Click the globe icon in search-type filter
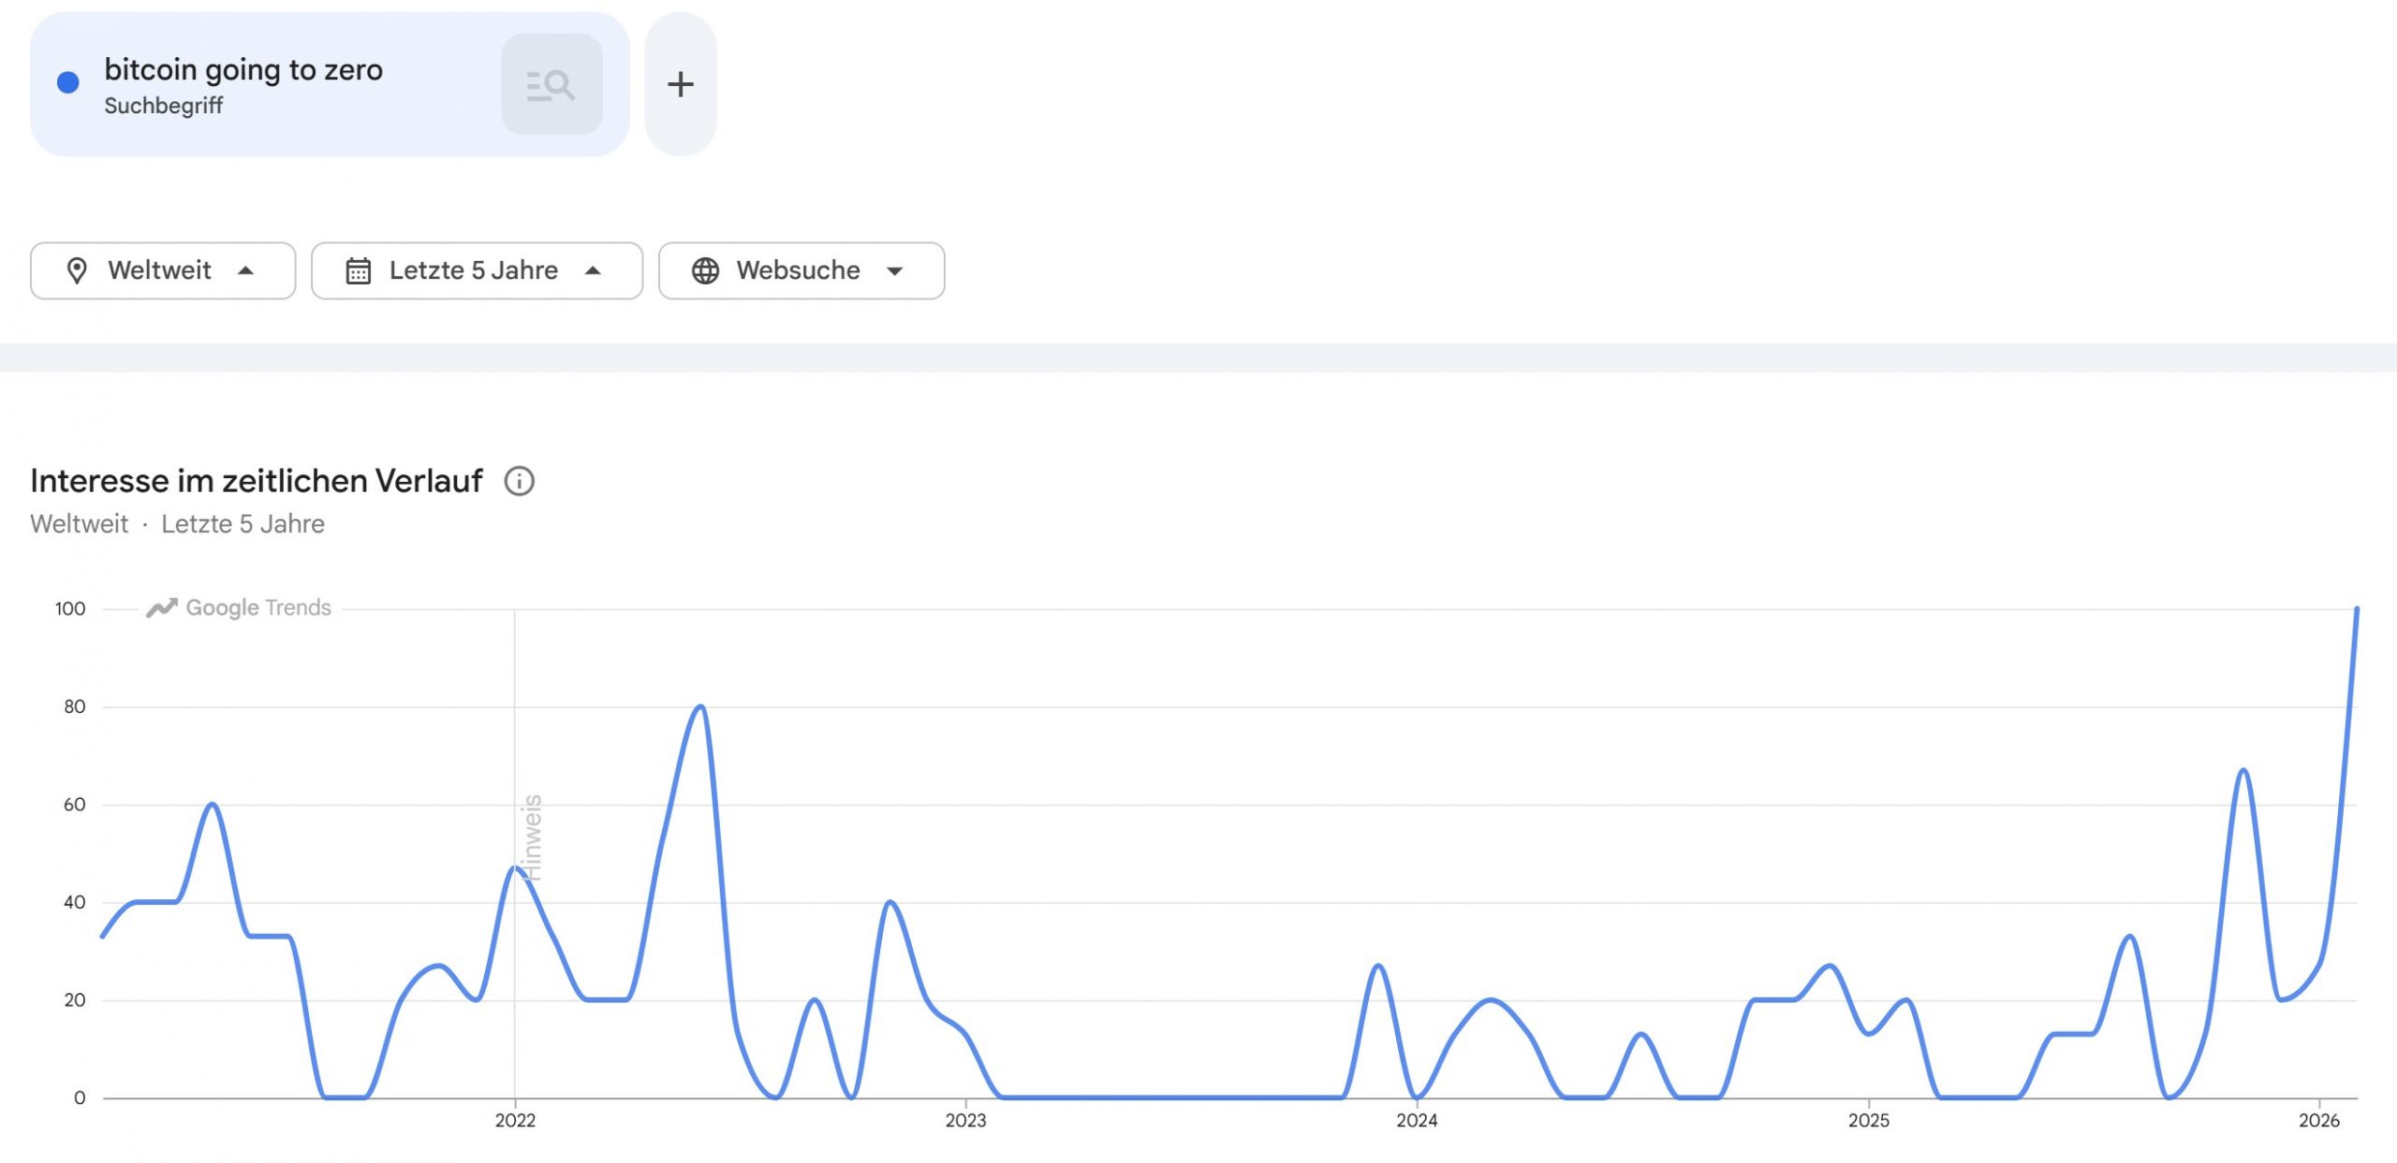Screen dimensions: 2397x1163 click(705, 271)
